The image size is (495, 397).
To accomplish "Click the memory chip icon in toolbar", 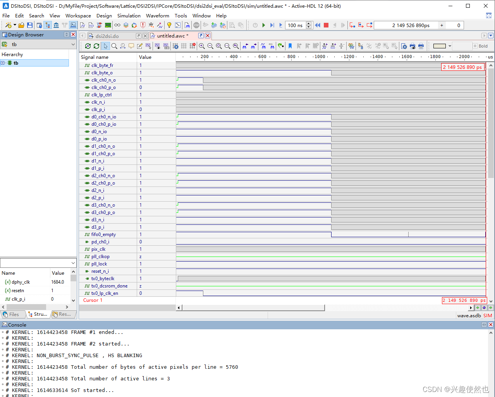I will [108, 25].
